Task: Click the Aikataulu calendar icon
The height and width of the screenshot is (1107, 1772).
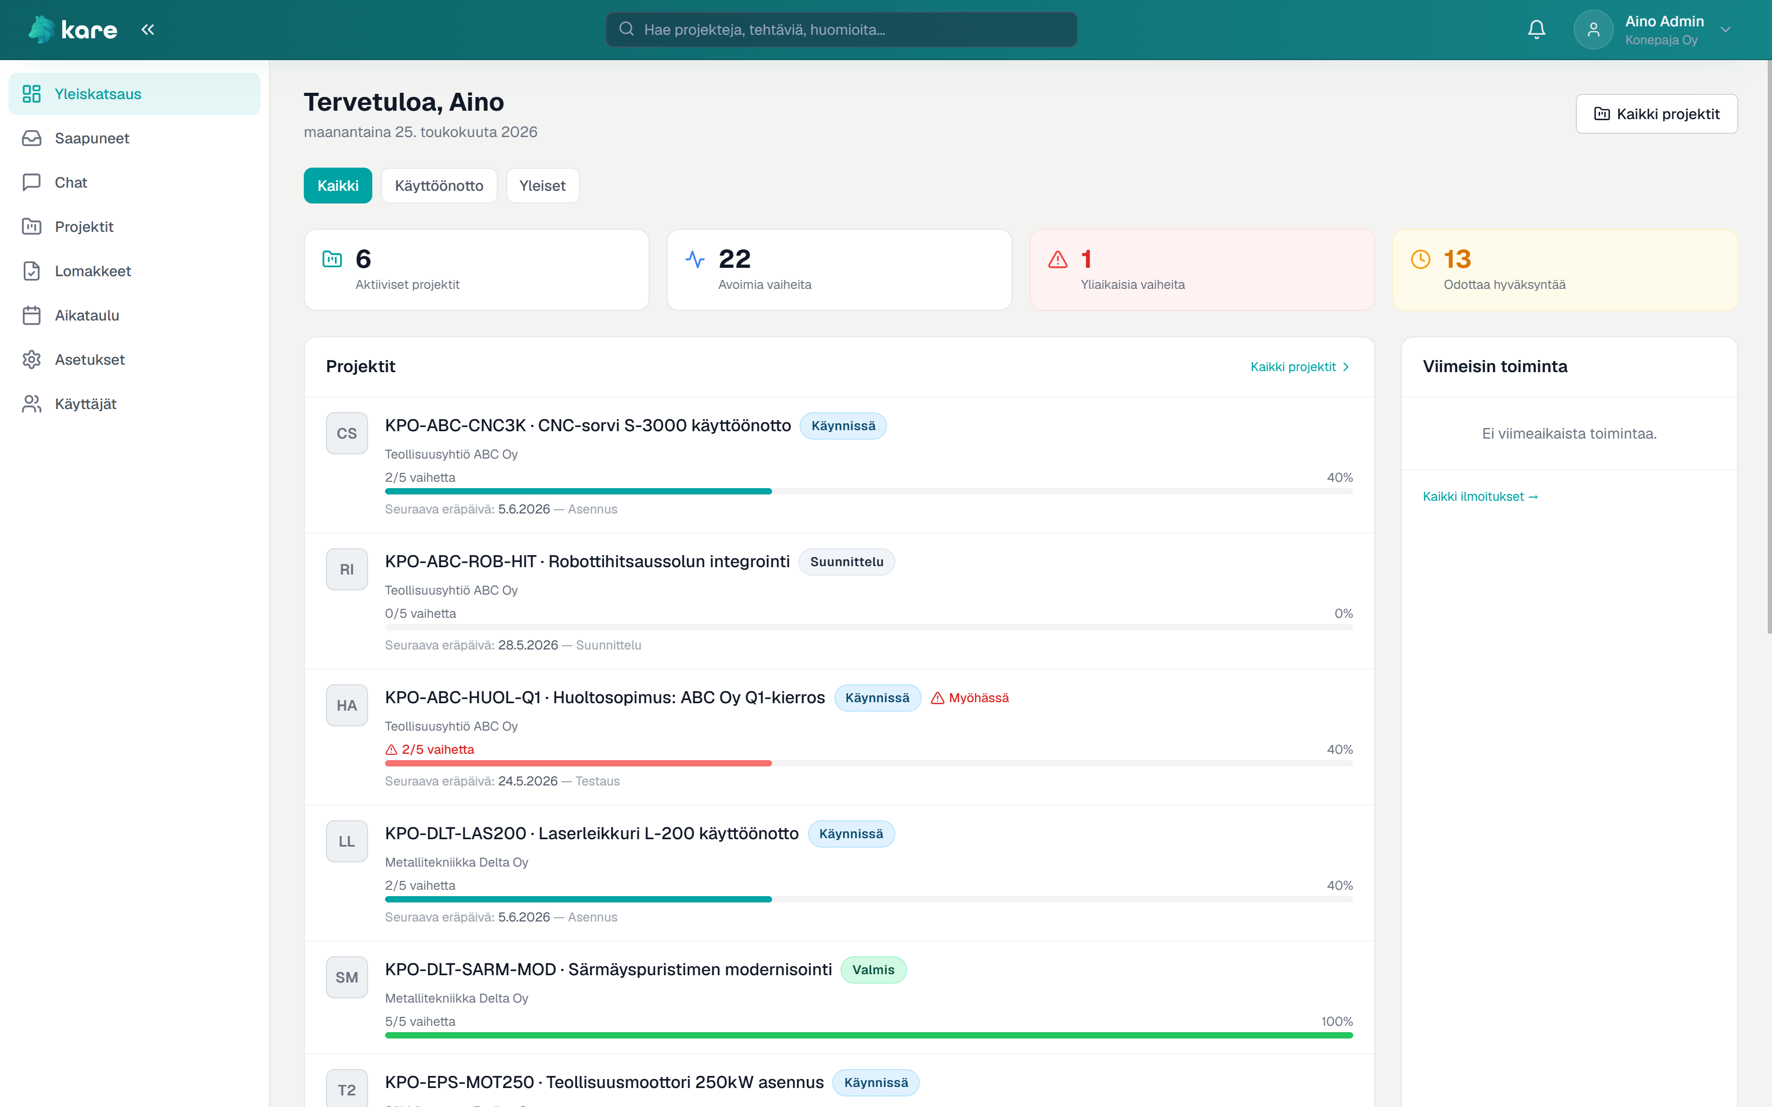Action: coord(32,316)
